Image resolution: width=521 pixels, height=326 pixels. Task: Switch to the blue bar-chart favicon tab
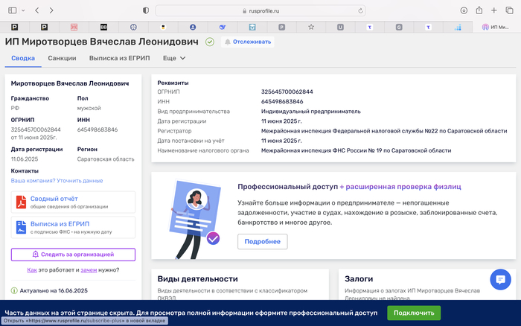tap(458, 28)
